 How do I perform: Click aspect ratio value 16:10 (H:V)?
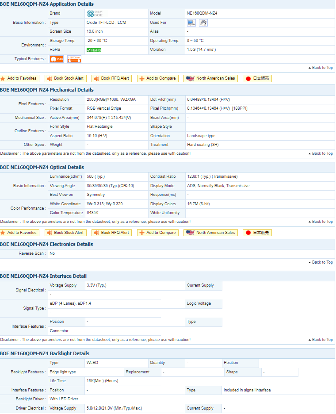pyautogui.click(x=97, y=136)
